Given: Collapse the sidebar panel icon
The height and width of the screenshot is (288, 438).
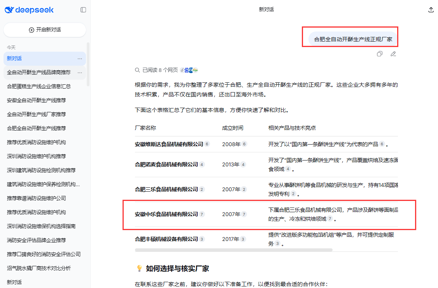Looking at the screenshot, I should pyautogui.click(x=83, y=10).
